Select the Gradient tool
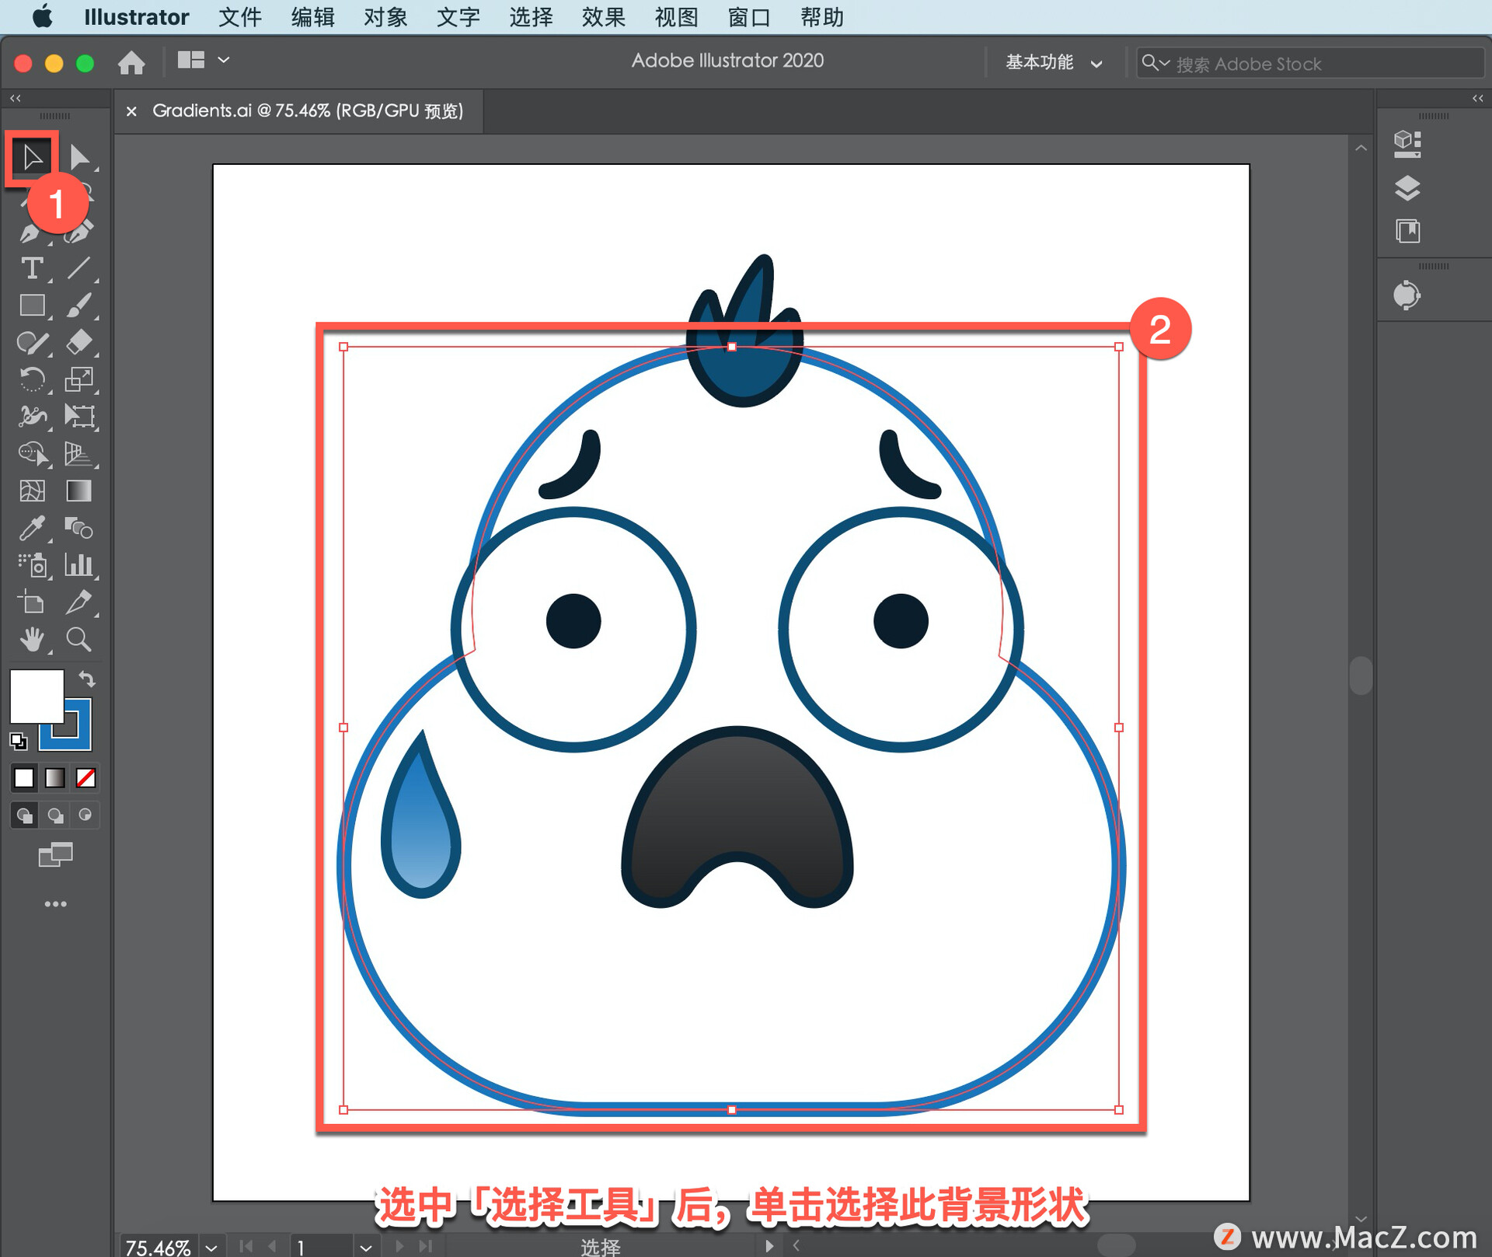1492x1257 pixels. pos(78,491)
